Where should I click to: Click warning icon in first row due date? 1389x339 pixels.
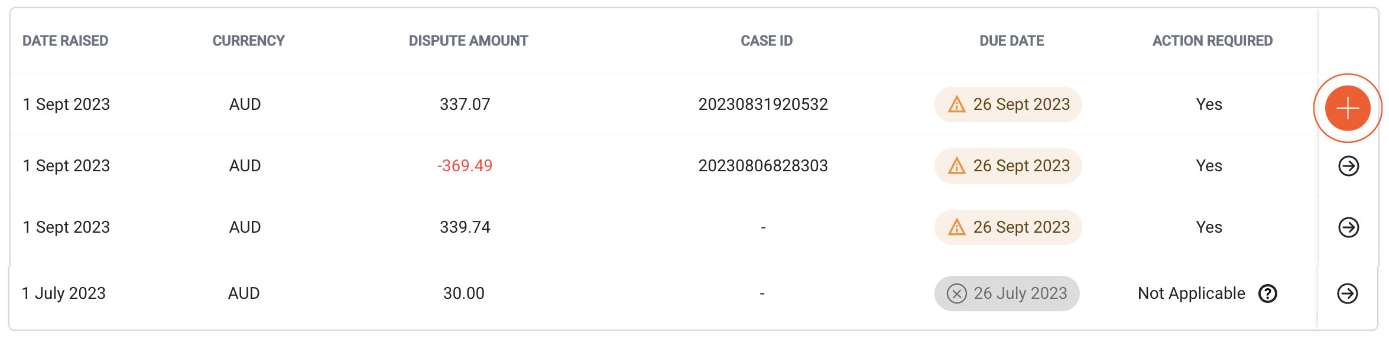pos(956,105)
